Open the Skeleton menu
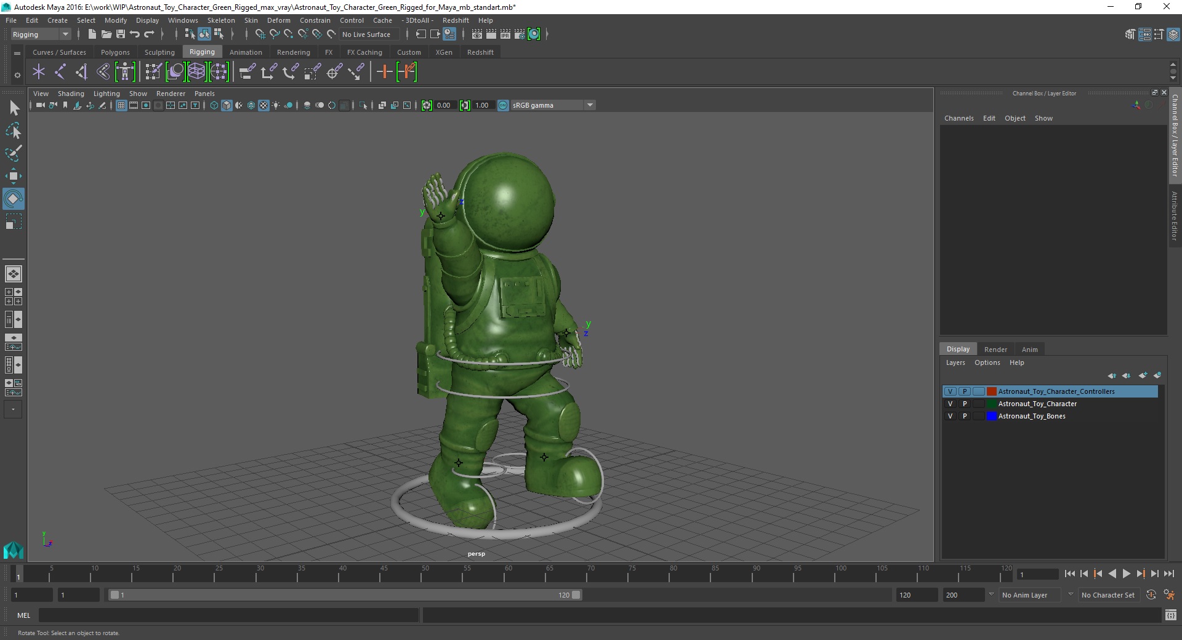Viewport: 1182px width, 640px height. [x=221, y=20]
